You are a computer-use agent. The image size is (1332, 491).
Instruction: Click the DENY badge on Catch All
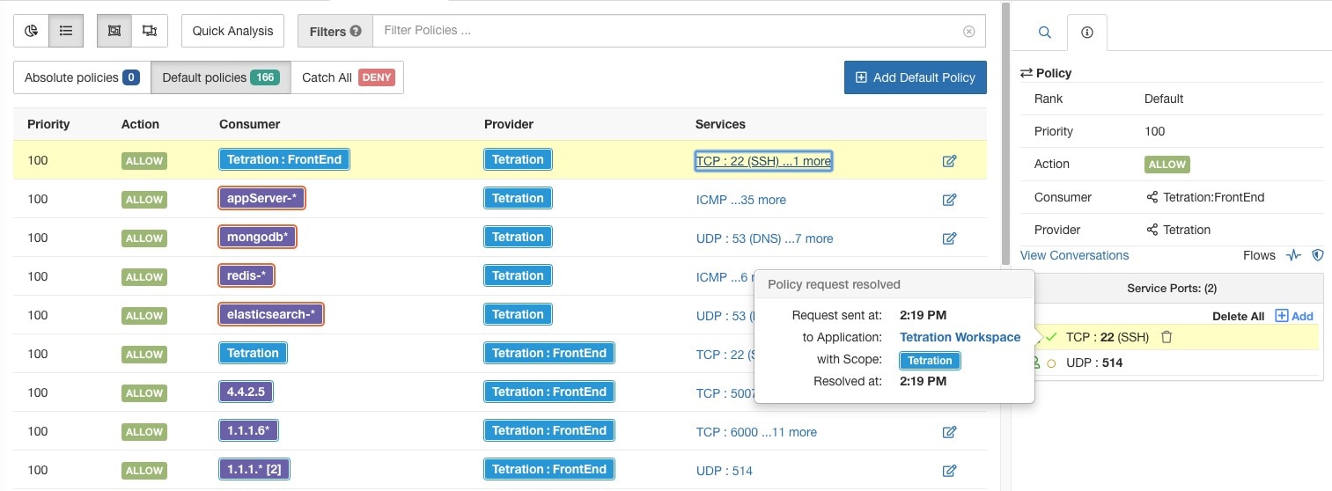pos(377,77)
